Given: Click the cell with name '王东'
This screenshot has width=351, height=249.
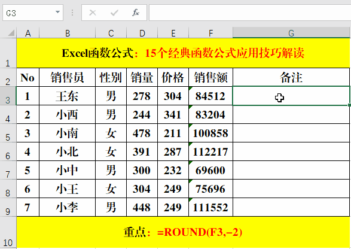Looking at the screenshot, I should click(x=68, y=96).
